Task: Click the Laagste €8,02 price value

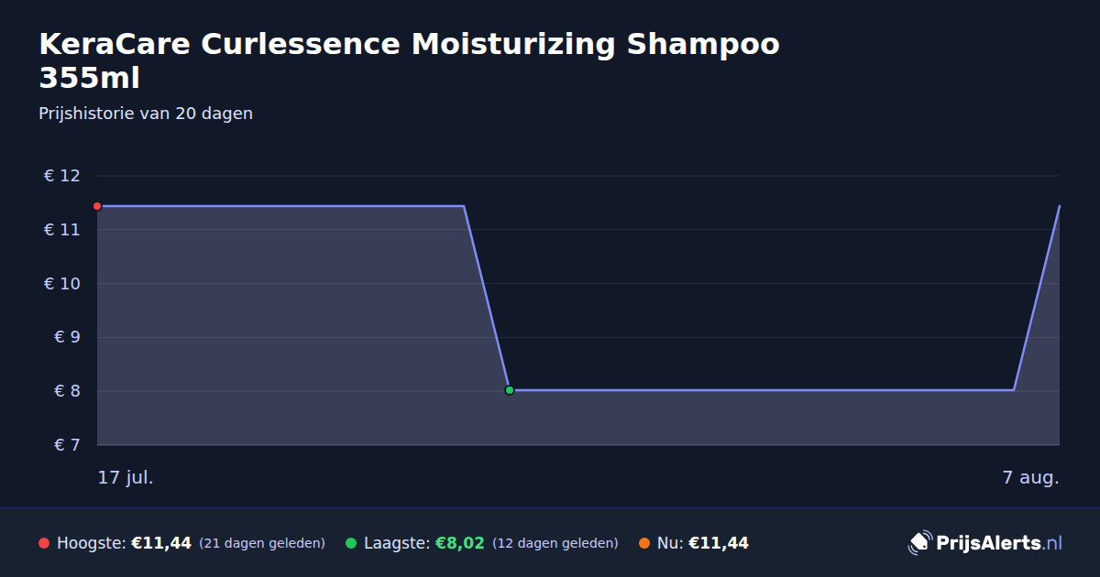Action: coord(459,543)
